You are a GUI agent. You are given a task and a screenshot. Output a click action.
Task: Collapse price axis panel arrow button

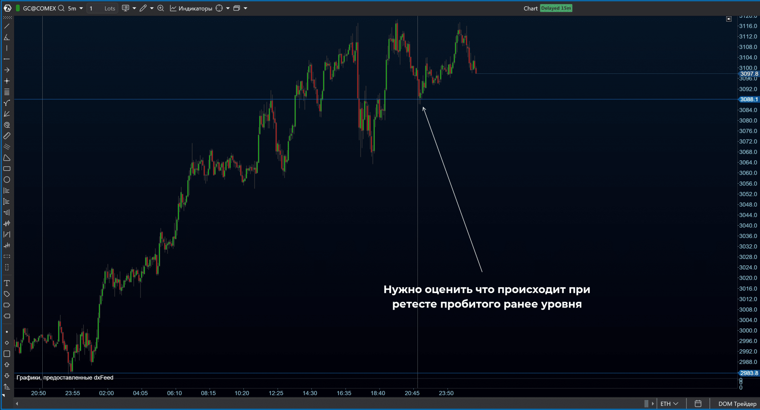point(729,19)
